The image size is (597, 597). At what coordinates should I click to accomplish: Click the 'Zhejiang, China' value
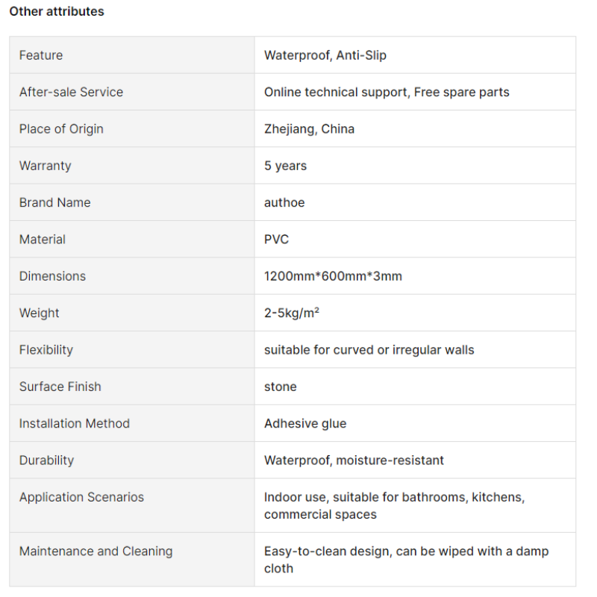pos(309,129)
